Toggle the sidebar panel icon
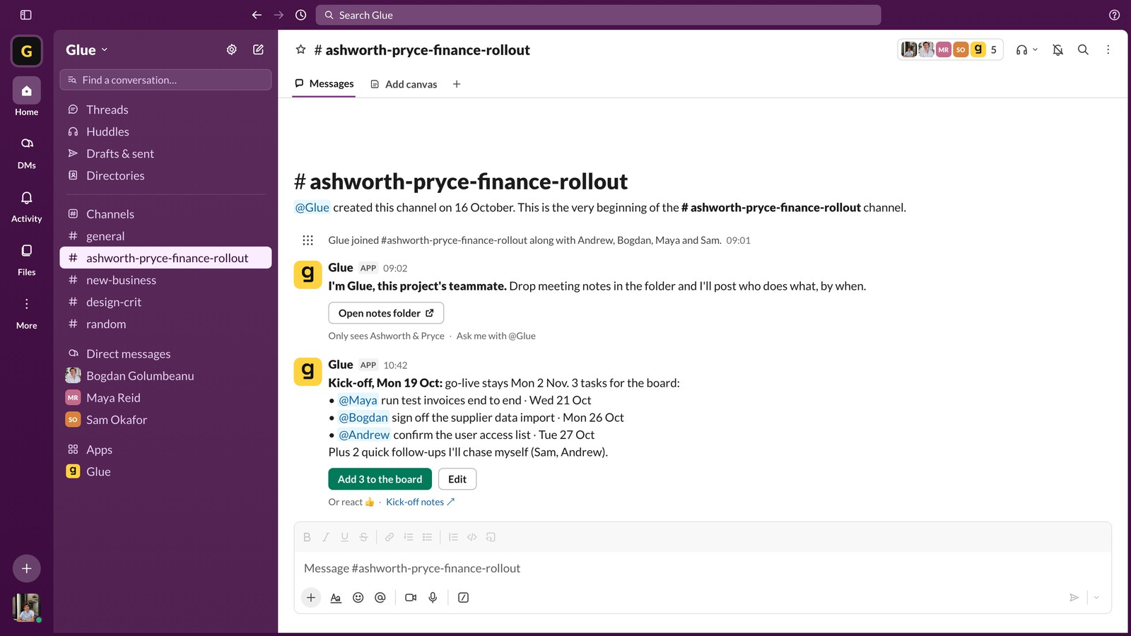This screenshot has width=1131, height=636. pyautogui.click(x=26, y=15)
